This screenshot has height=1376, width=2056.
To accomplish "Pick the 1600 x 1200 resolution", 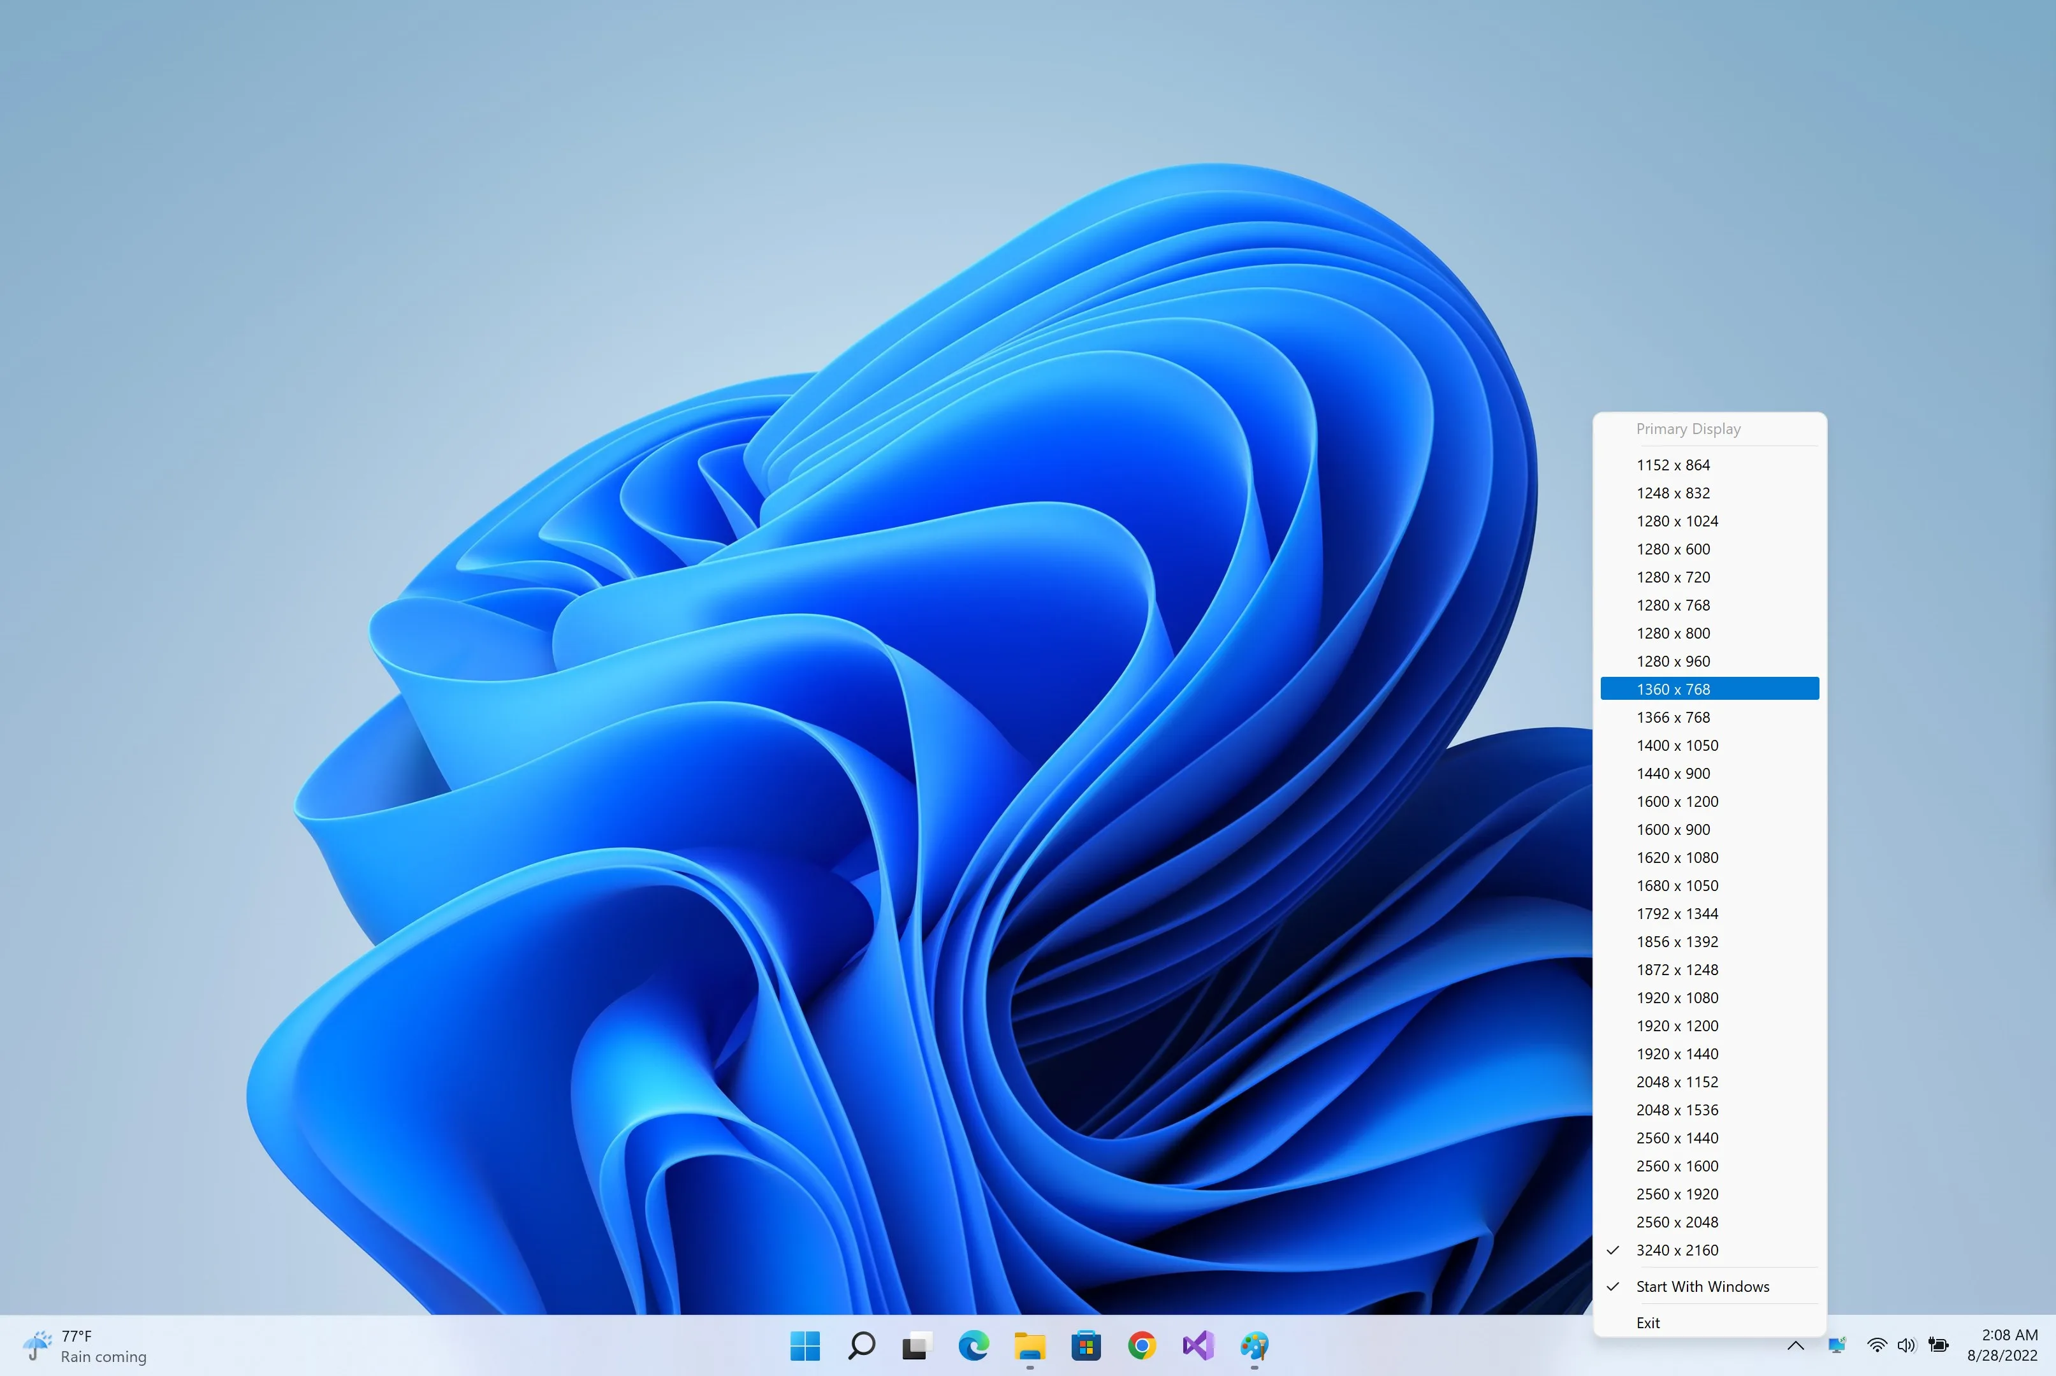I will click(x=1710, y=802).
